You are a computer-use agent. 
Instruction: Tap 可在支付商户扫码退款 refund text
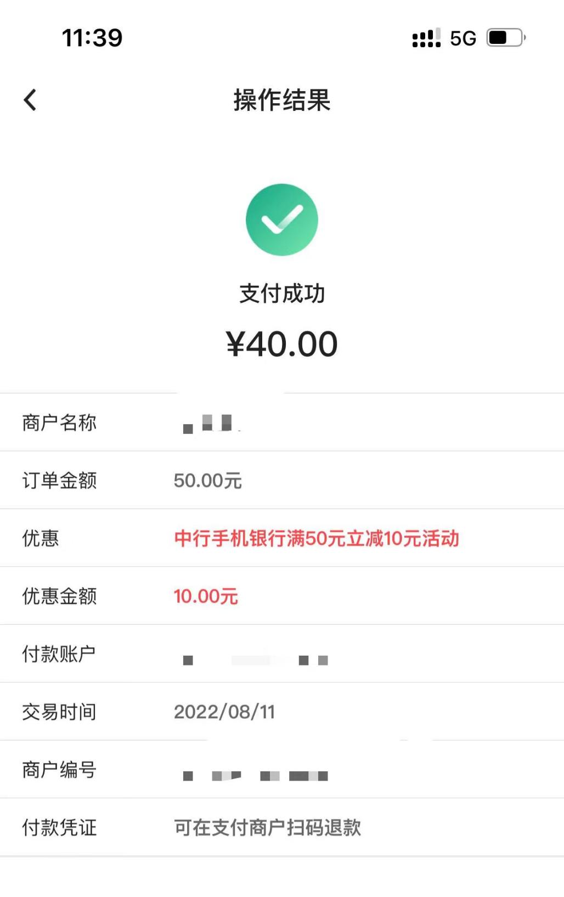point(268,827)
